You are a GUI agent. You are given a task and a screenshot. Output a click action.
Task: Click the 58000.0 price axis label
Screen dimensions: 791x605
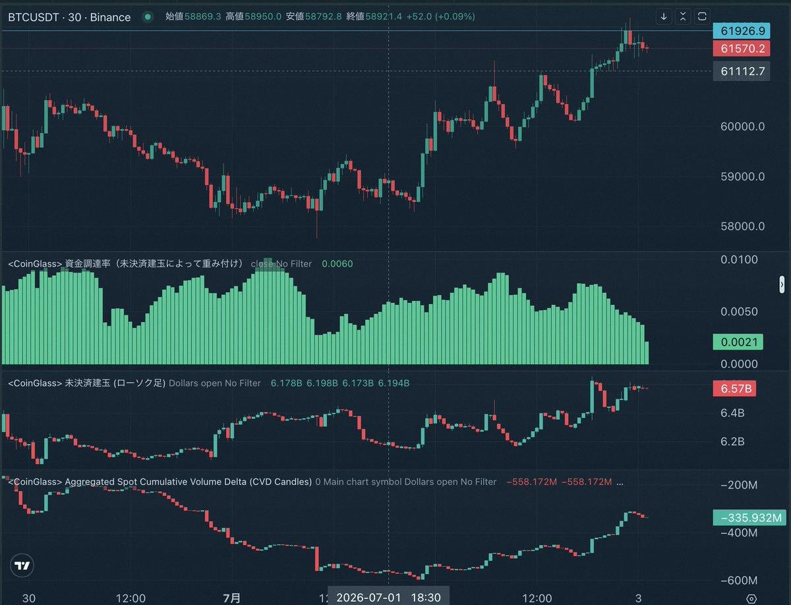[x=743, y=226]
